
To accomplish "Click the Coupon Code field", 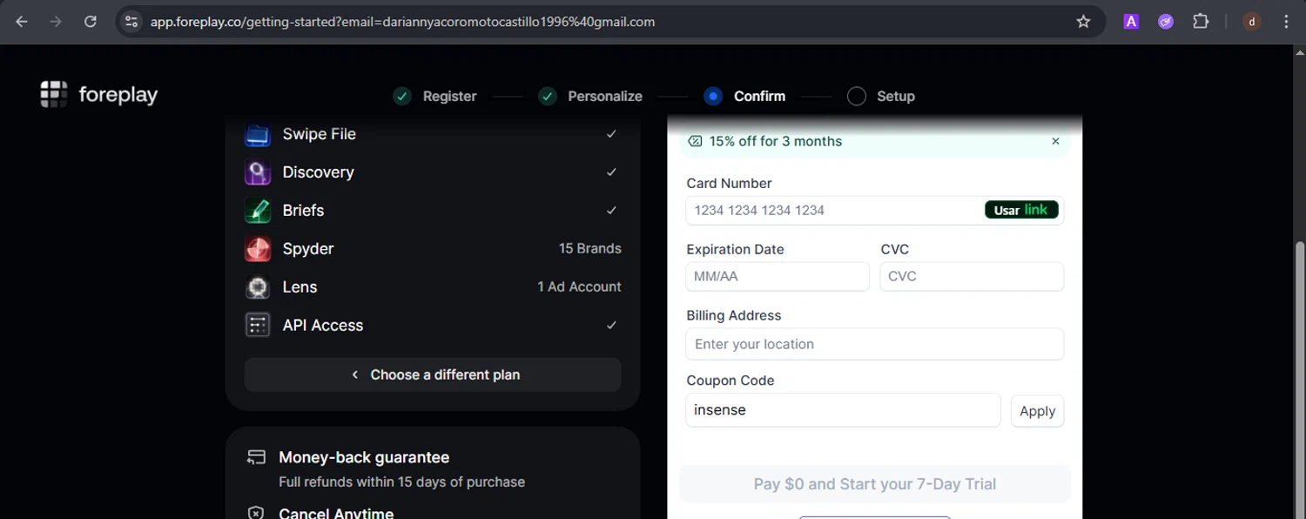I will tap(843, 410).
